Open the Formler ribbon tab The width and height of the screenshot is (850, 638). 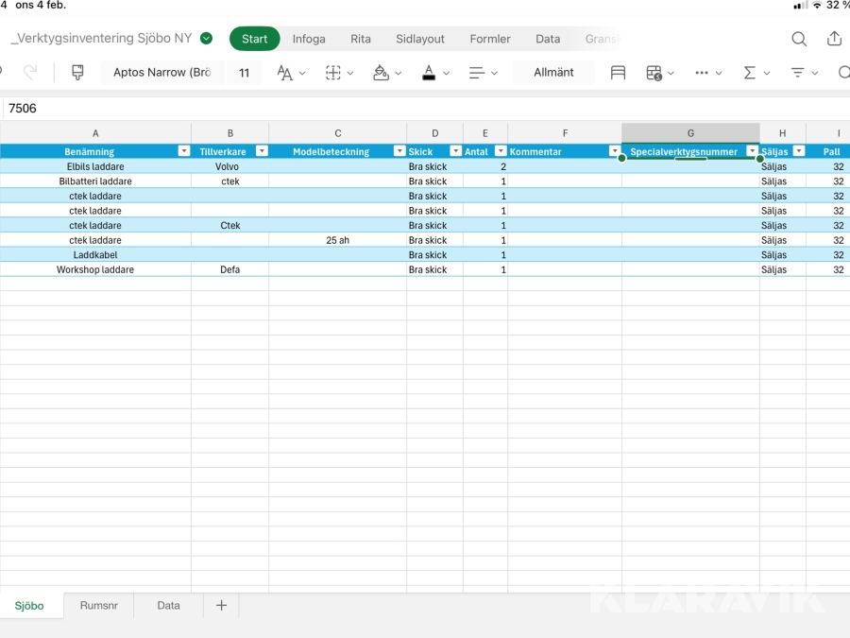tap(490, 39)
